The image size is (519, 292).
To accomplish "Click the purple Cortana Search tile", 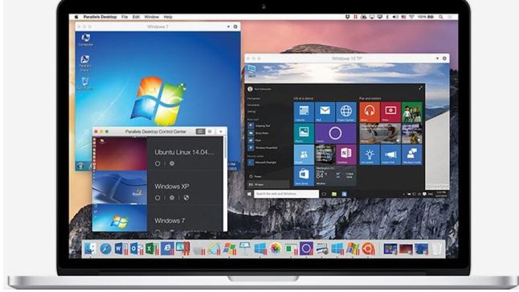I will 336,133.
